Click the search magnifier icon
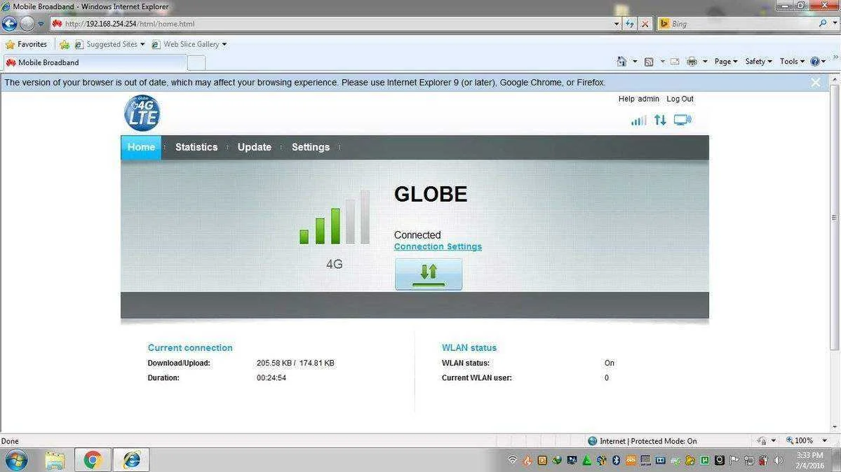 pos(823,23)
